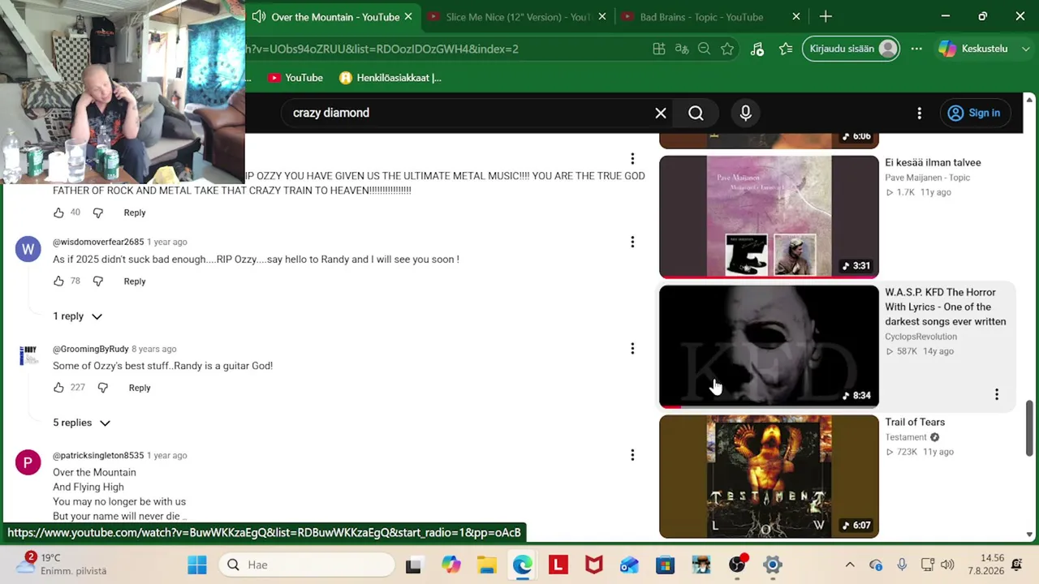Screen dimensions: 1039x584
Task: Dislike the RIP OZZY comment with 40 likes
Action: point(98,213)
